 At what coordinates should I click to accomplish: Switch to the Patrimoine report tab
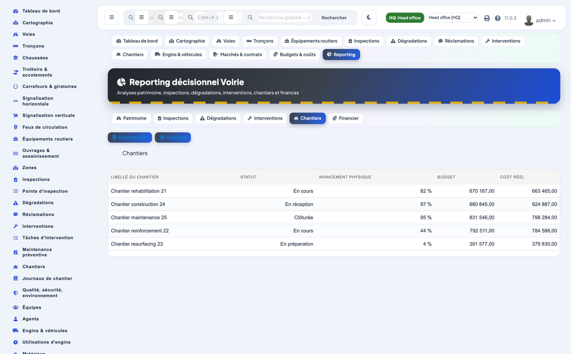point(131,118)
